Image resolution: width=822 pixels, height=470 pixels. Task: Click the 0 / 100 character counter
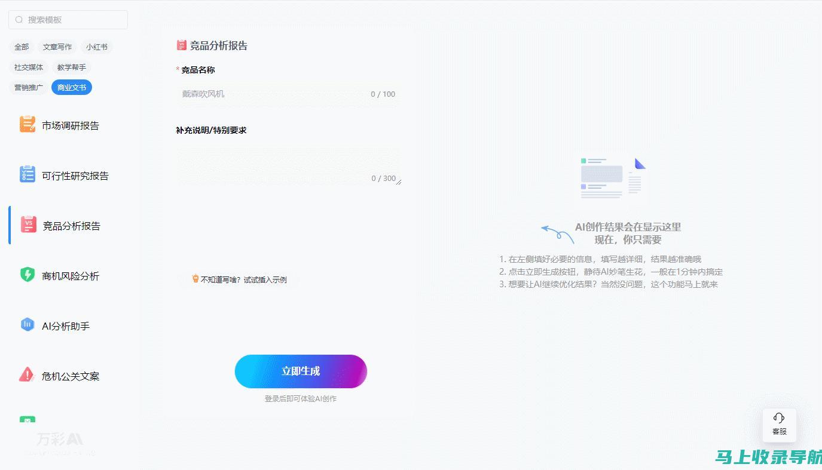tap(383, 94)
